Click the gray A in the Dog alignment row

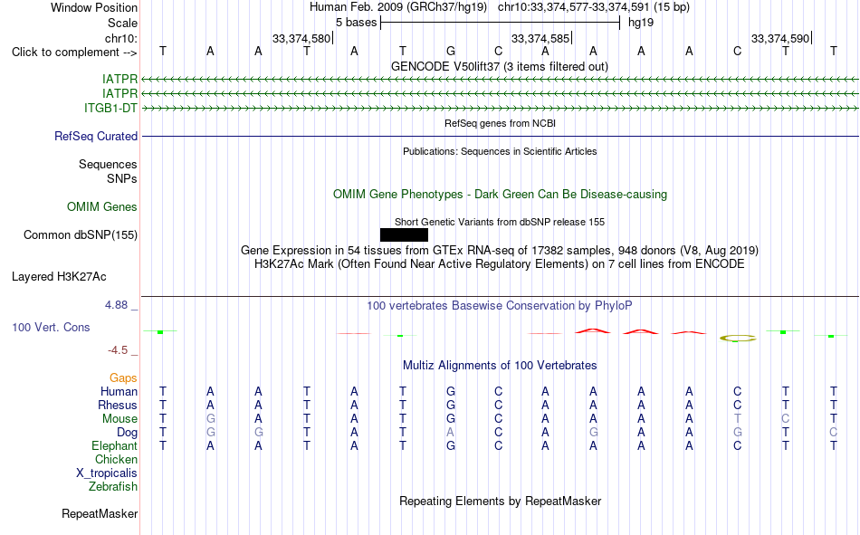(x=450, y=433)
